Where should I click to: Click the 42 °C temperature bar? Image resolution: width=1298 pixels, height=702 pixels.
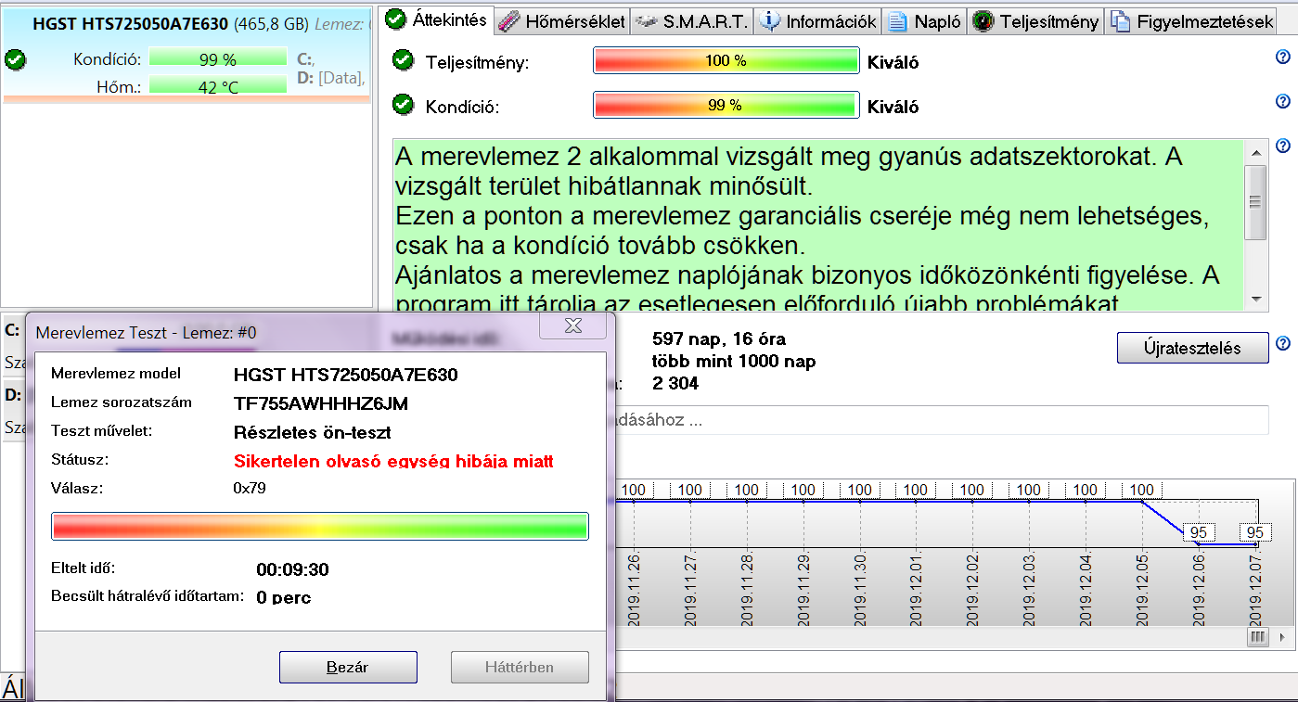218,87
